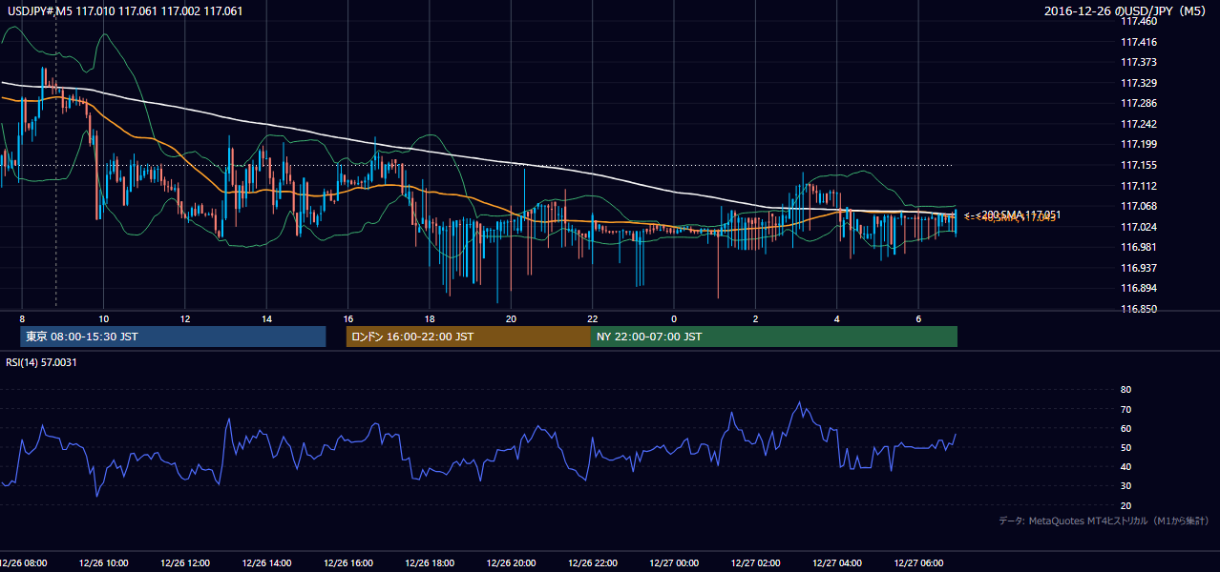
Task: Click hour tick 0 on chart time axis
Action: click(674, 318)
